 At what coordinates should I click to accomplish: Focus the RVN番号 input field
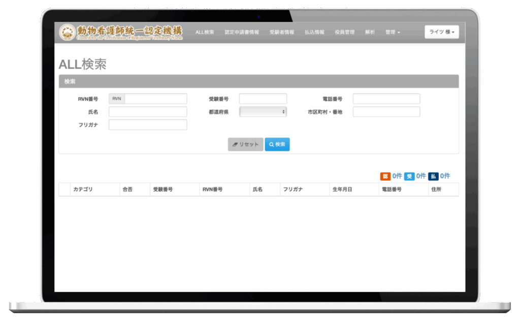point(155,99)
